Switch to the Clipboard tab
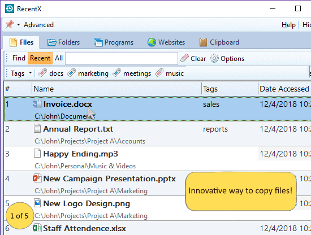Image resolution: width=311 pixels, height=235 pixels. [219, 42]
